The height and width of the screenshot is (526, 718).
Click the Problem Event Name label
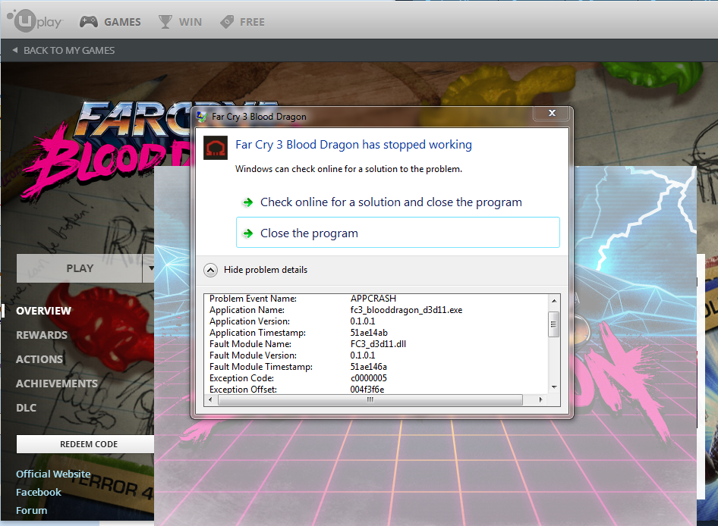(254, 298)
